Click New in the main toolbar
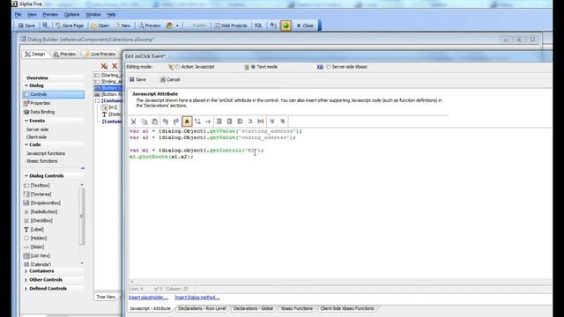The width and height of the screenshot is (564, 317). pyautogui.click(x=122, y=26)
